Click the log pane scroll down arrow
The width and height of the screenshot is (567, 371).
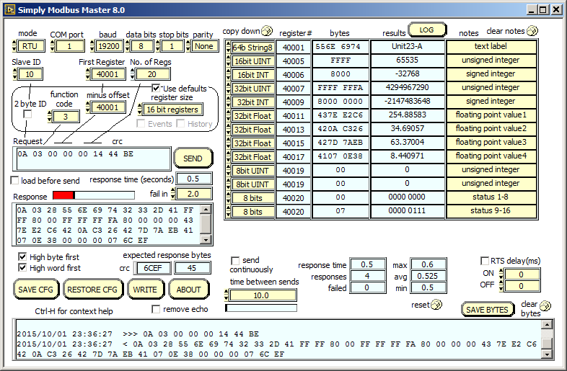[x=547, y=354]
